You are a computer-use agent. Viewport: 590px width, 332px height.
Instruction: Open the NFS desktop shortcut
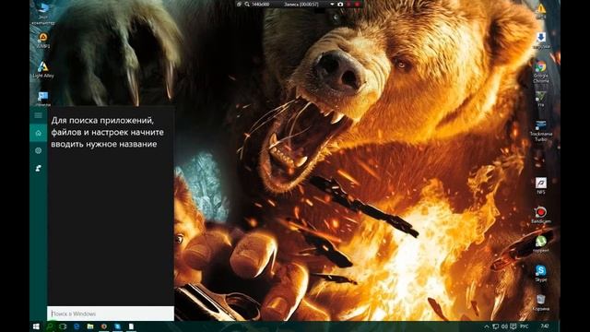point(541,185)
